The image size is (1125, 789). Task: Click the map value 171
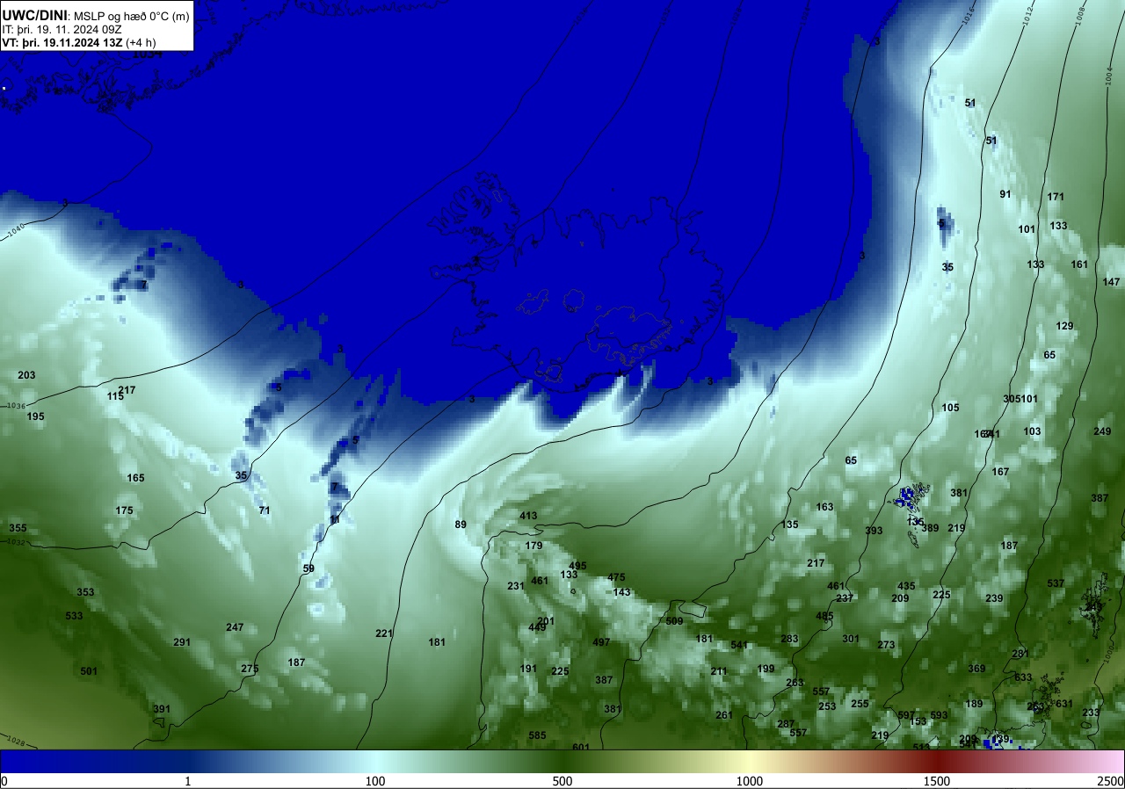click(x=1056, y=197)
